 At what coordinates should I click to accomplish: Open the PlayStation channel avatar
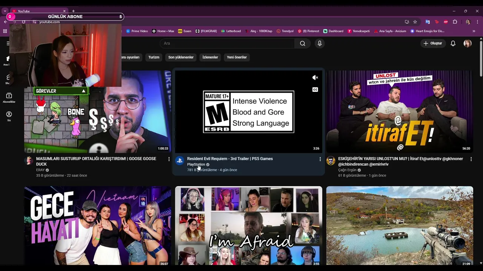click(180, 160)
